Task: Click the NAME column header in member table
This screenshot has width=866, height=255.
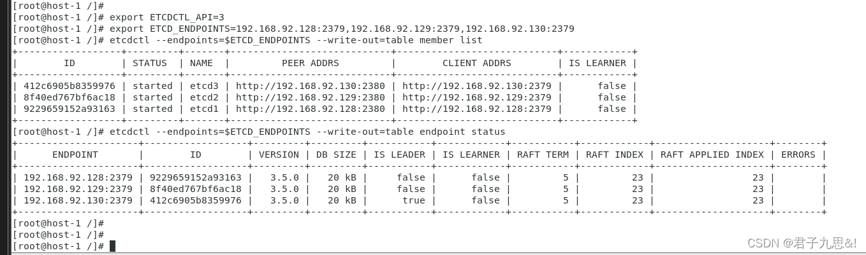Action: click(201, 63)
